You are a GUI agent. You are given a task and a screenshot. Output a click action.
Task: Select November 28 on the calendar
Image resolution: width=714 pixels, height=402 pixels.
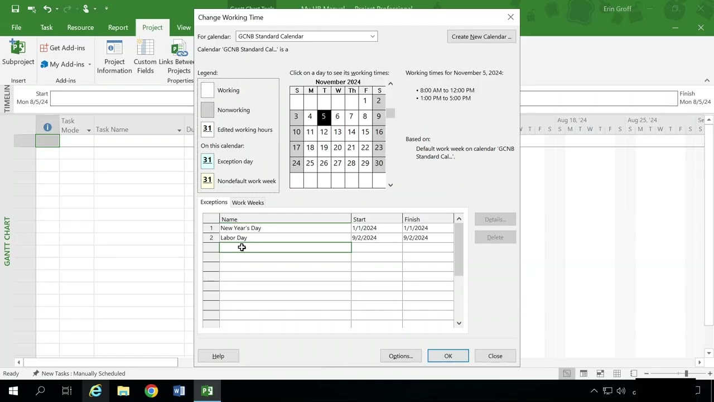pyautogui.click(x=351, y=164)
